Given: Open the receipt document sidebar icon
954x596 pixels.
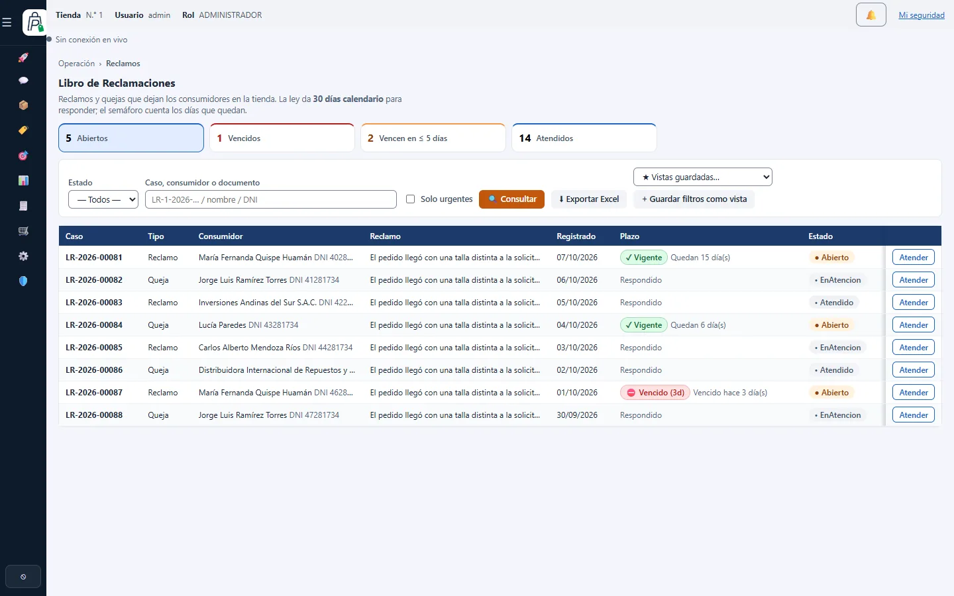Looking at the screenshot, I should click(23, 206).
